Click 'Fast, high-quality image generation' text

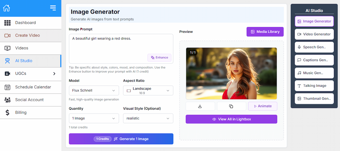(x=94, y=100)
